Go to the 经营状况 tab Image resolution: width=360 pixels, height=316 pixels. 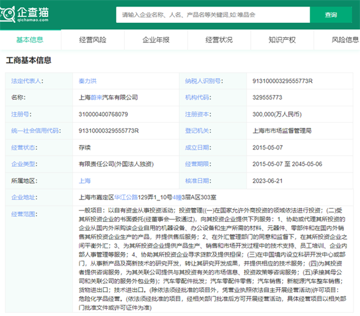(x=219, y=40)
